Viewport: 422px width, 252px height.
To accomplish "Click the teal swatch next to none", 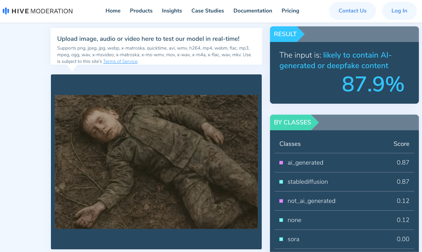I will click(x=281, y=220).
